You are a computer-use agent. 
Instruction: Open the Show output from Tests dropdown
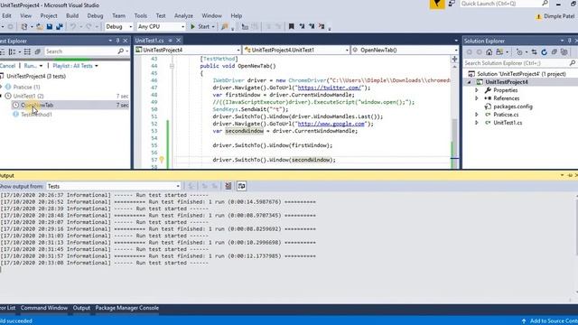[x=114, y=186]
